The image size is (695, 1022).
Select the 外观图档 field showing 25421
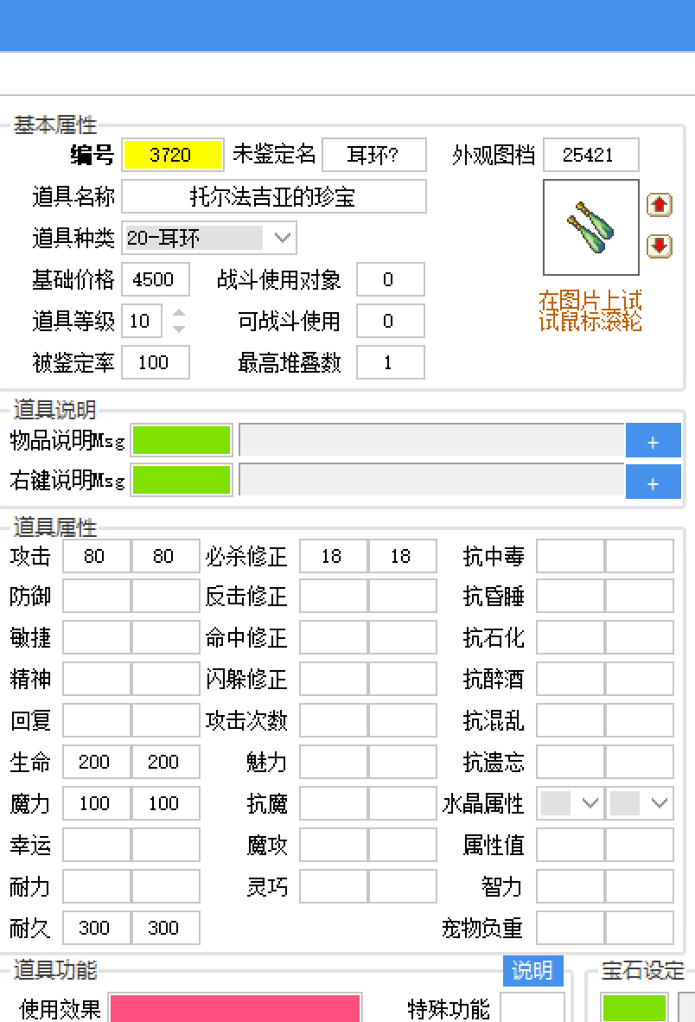click(590, 155)
